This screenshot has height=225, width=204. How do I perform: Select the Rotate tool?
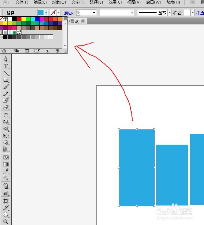point(6,115)
